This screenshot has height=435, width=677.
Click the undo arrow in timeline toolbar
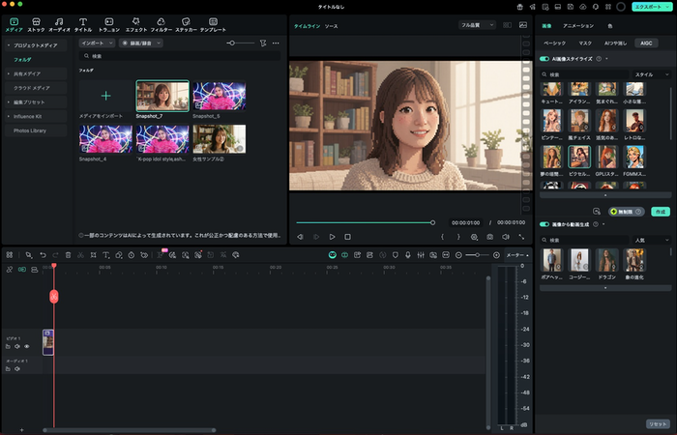pos(42,254)
